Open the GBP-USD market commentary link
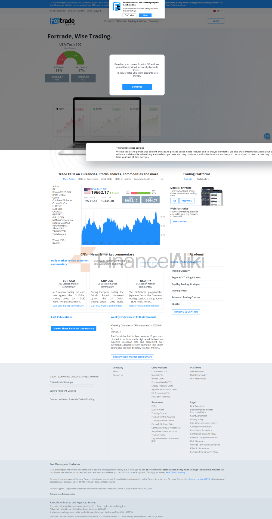 point(107,306)
